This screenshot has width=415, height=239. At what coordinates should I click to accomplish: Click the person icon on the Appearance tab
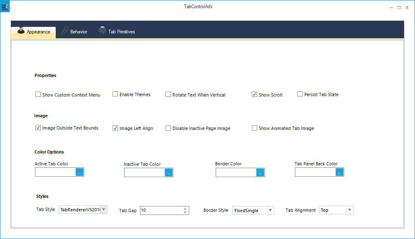[21, 29]
